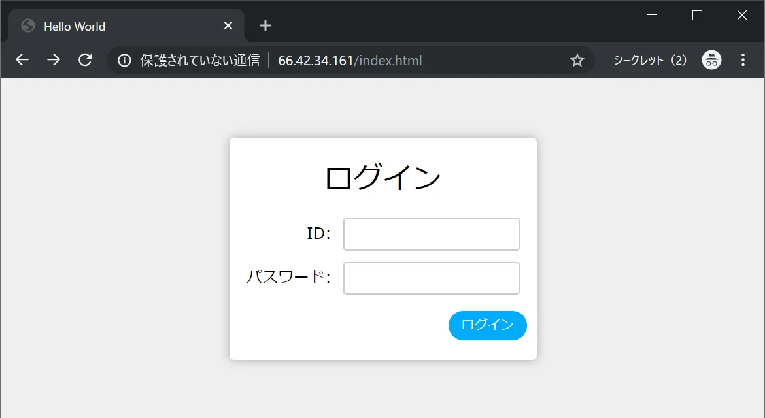This screenshot has width=765, height=418.
Task: Focus the パスワード text field
Action: (x=431, y=278)
